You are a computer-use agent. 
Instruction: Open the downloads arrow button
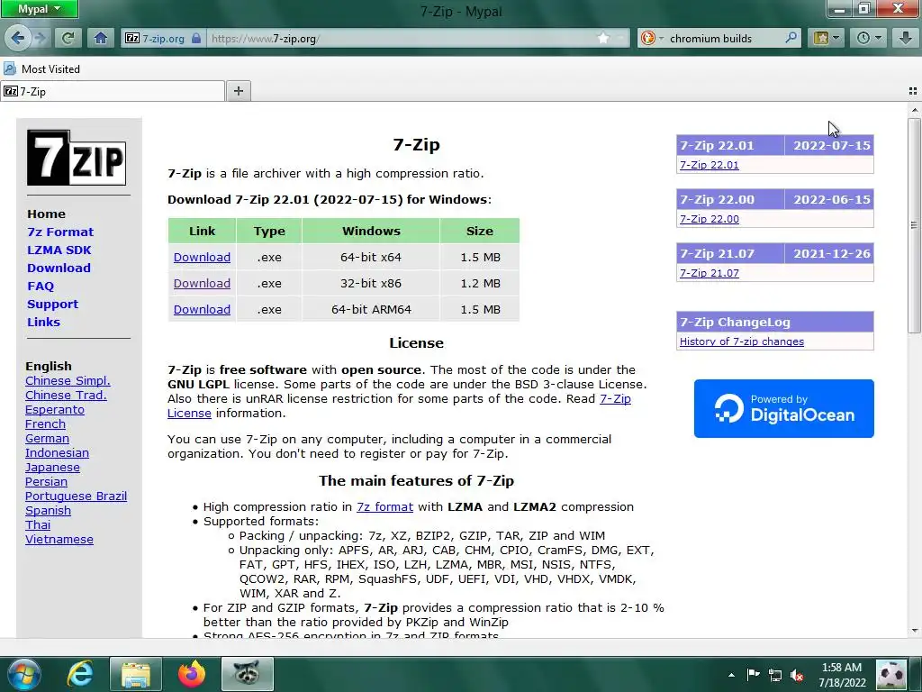click(x=905, y=38)
